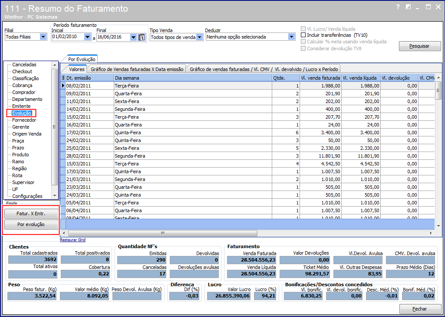The height and width of the screenshot is (317, 445).
Task: Select Cobrança in the side list
Action: point(22,85)
